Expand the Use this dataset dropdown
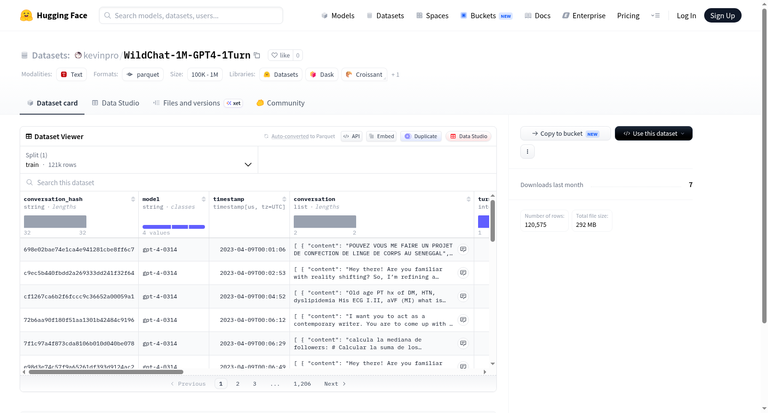Screen dimensions: 768x413 [x=654, y=133]
